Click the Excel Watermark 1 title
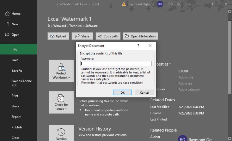 tap(69, 19)
